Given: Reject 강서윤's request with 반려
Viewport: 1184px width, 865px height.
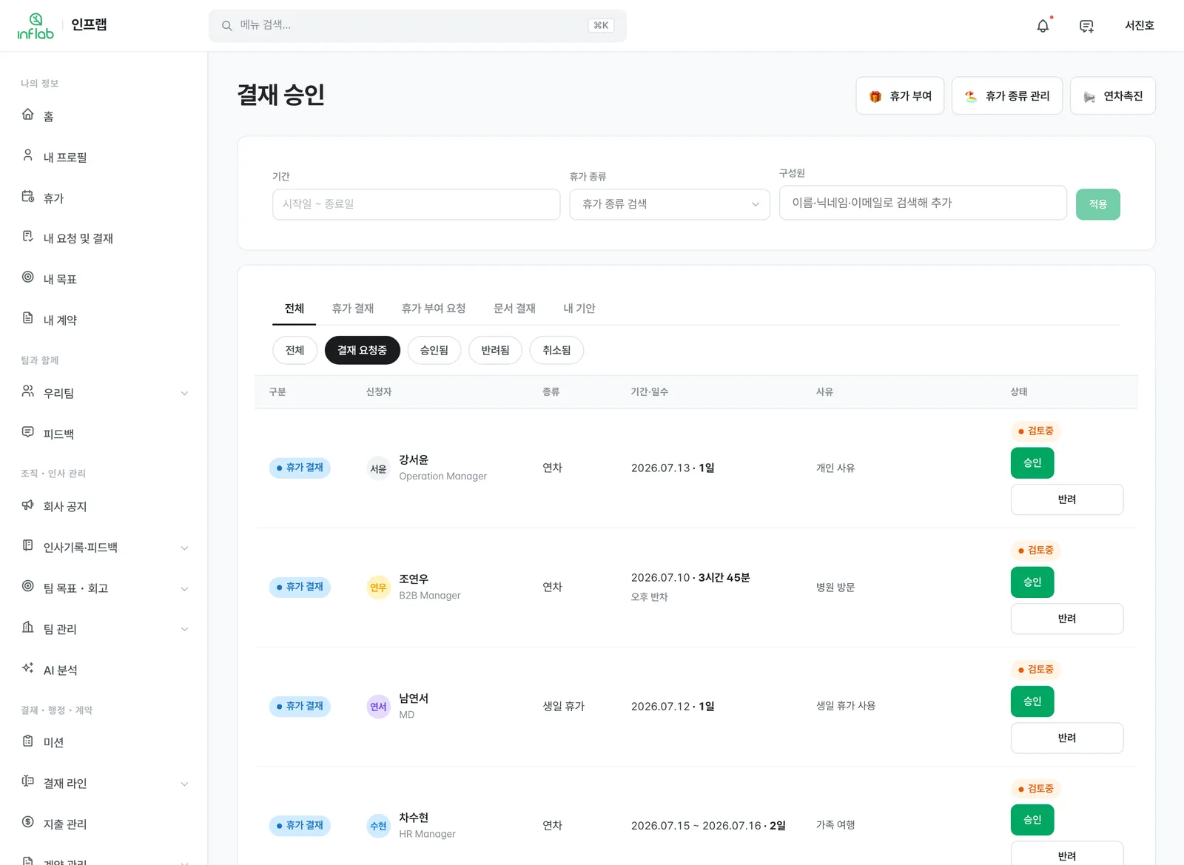Looking at the screenshot, I should coord(1067,499).
